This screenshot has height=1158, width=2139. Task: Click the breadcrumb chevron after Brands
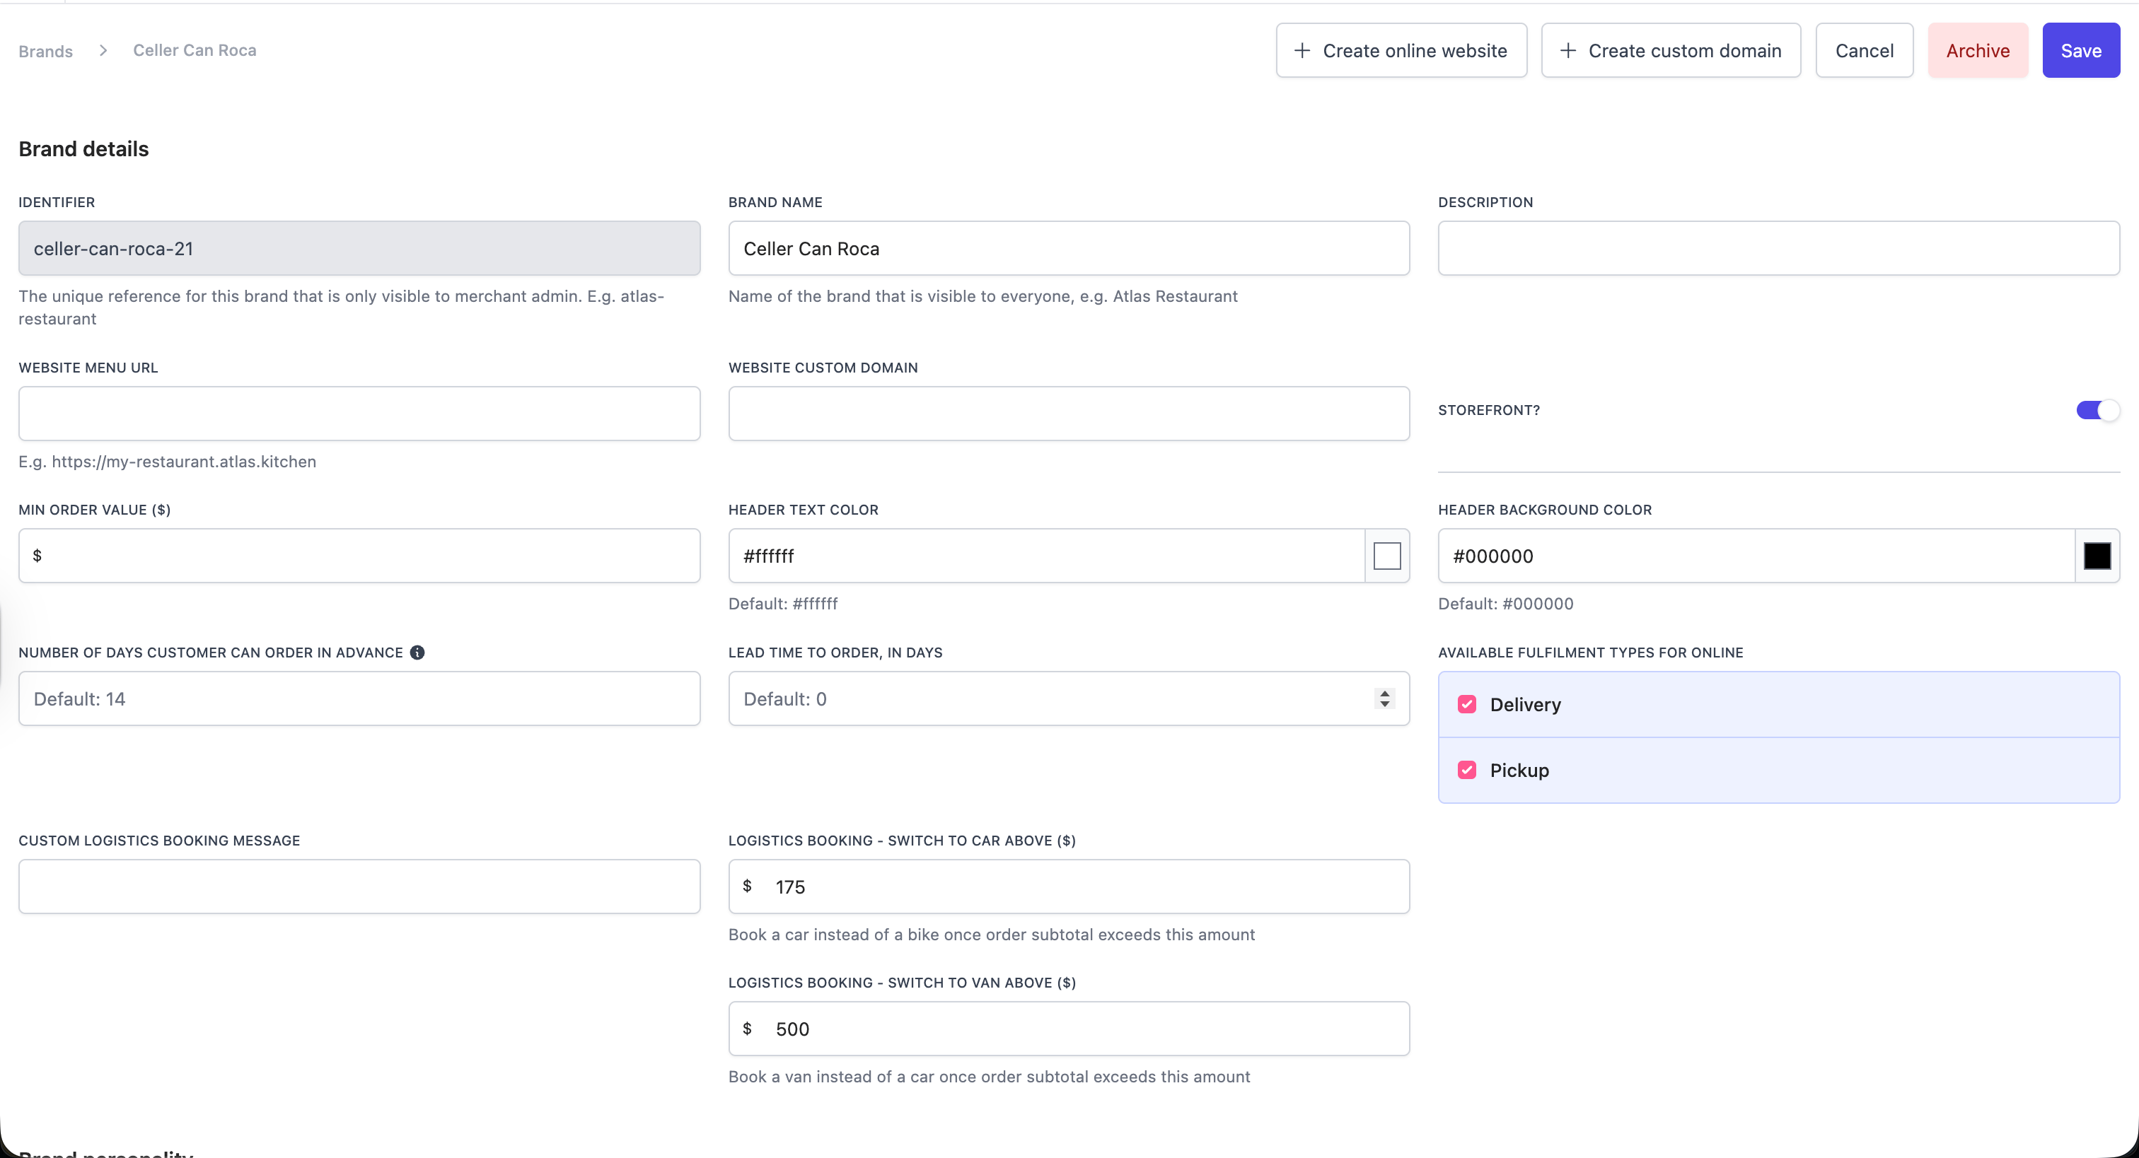click(103, 51)
